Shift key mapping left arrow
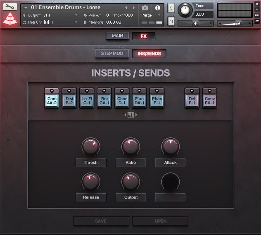Viewport: 261px width, 235px height. point(125,115)
